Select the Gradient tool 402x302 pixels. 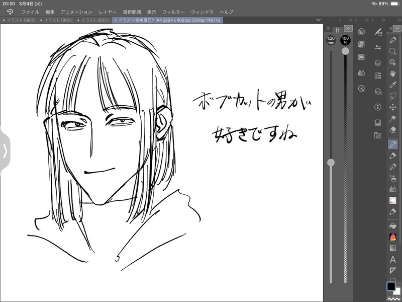(x=393, y=248)
